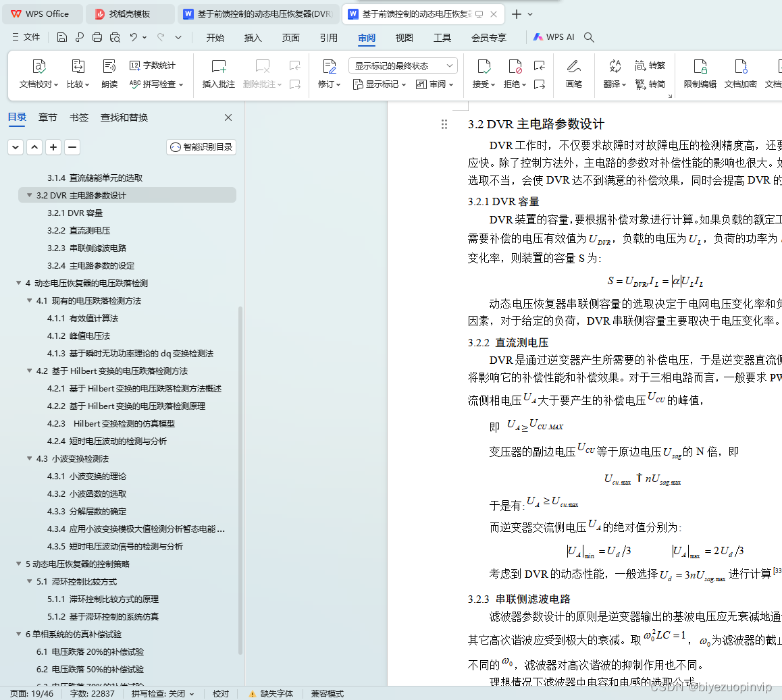782x700 pixels.
Task: Open the 插入 ribbon tab
Action: pyautogui.click(x=253, y=37)
